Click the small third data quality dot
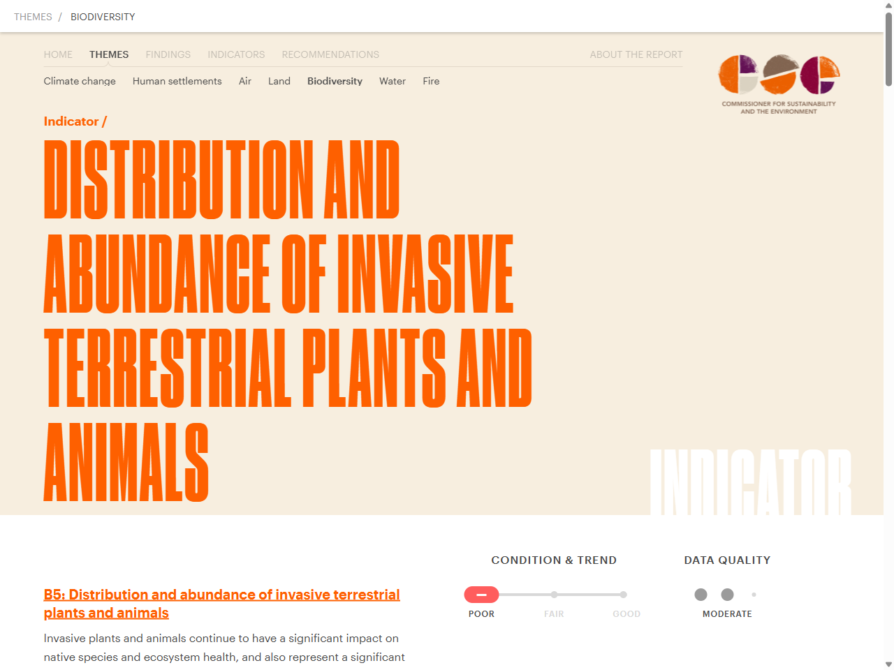The image size is (894, 670). pyautogui.click(x=754, y=595)
